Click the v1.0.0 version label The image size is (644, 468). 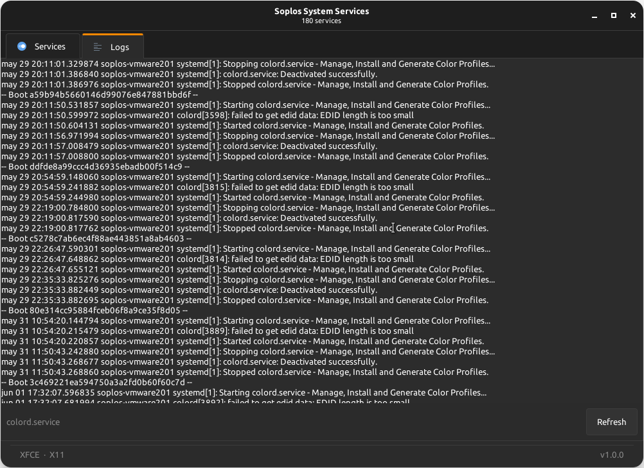[x=612, y=455]
